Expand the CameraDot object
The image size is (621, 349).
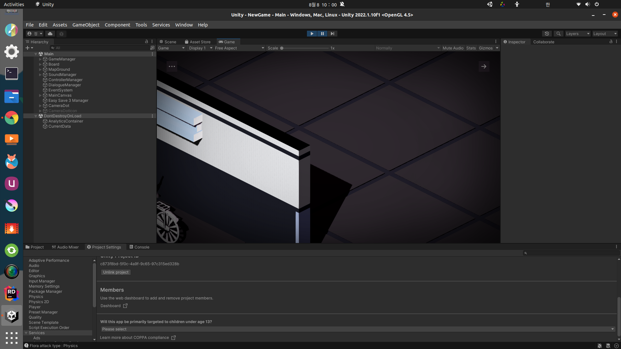[40, 106]
